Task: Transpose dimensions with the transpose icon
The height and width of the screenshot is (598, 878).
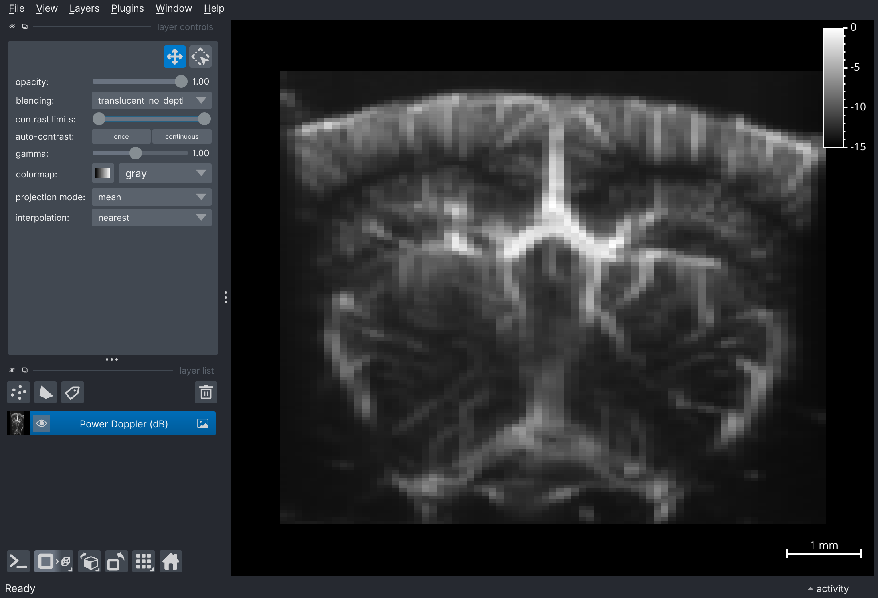Action: pyautogui.click(x=116, y=561)
